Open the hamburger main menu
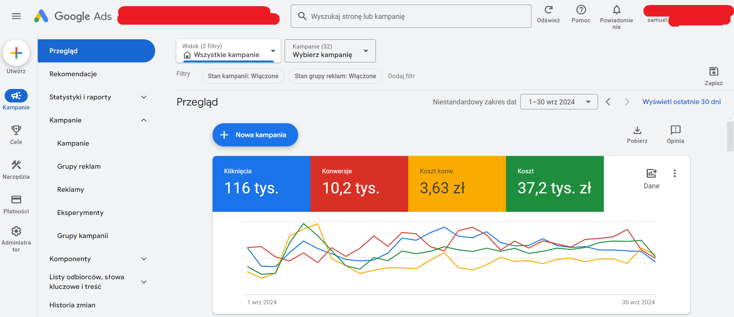The height and width of the screenshot is (317, 734). coord(16,16)
